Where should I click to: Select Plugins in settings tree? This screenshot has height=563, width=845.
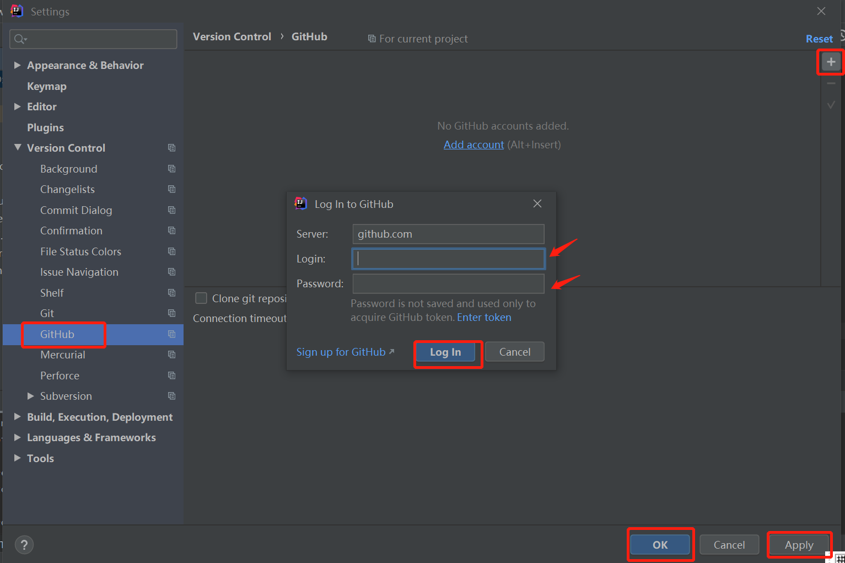click(45, 127)
